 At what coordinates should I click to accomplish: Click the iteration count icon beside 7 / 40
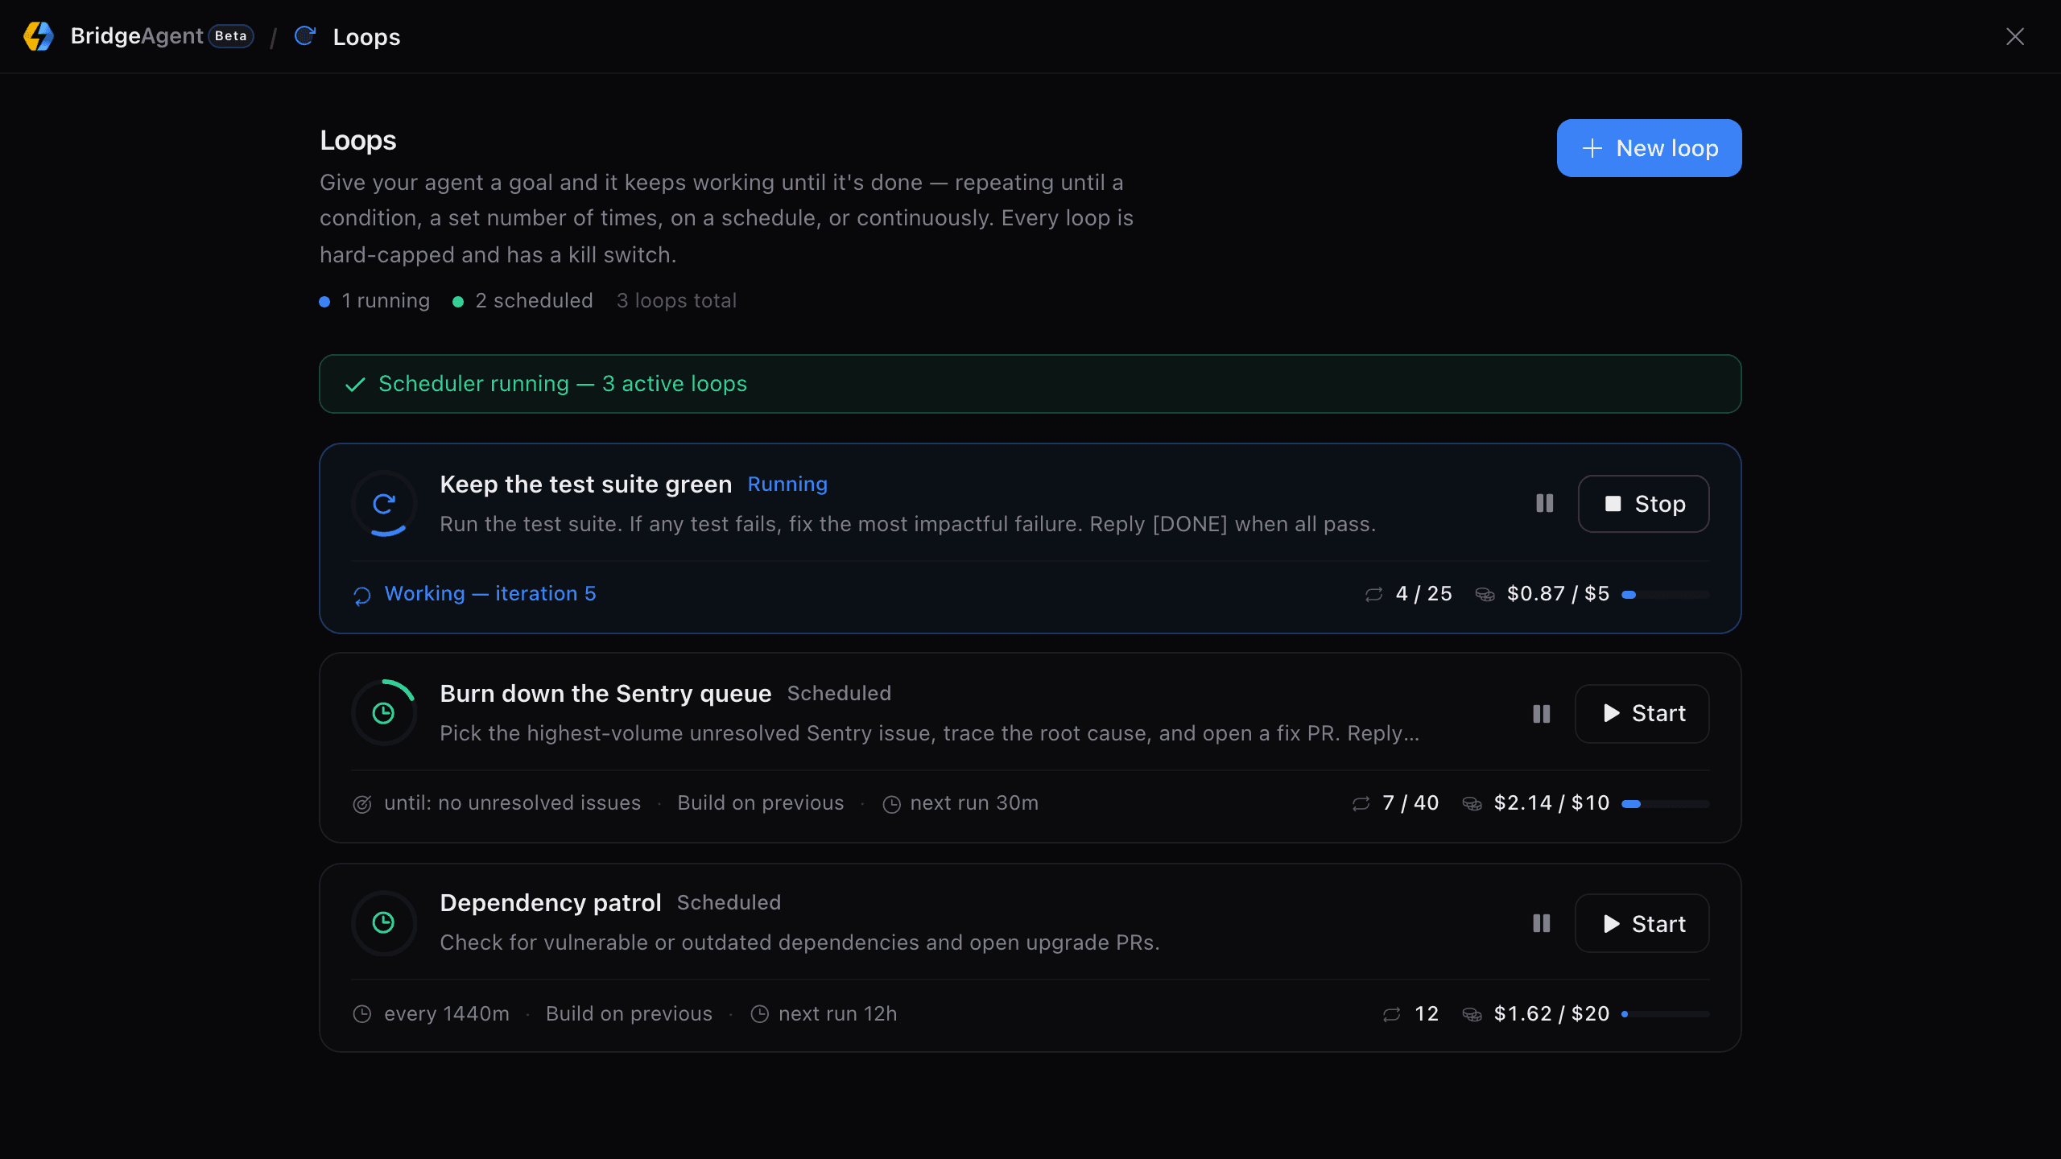click(x=1361, y=803)
